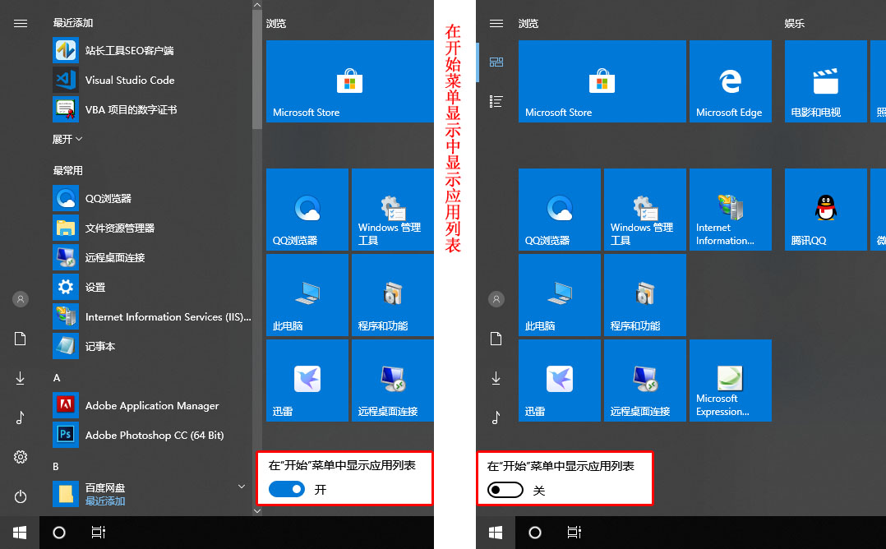Open user account icon in right Start menu
The width and height of the screenshot is (886, 549).
(496, 299)
